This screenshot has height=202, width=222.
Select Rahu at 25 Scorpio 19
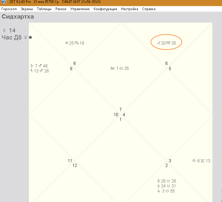pyautogui.click(x=75, y=43)
